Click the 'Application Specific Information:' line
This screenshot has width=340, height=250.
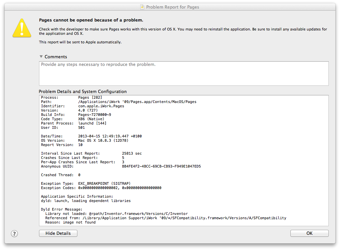tap(77, 196)
